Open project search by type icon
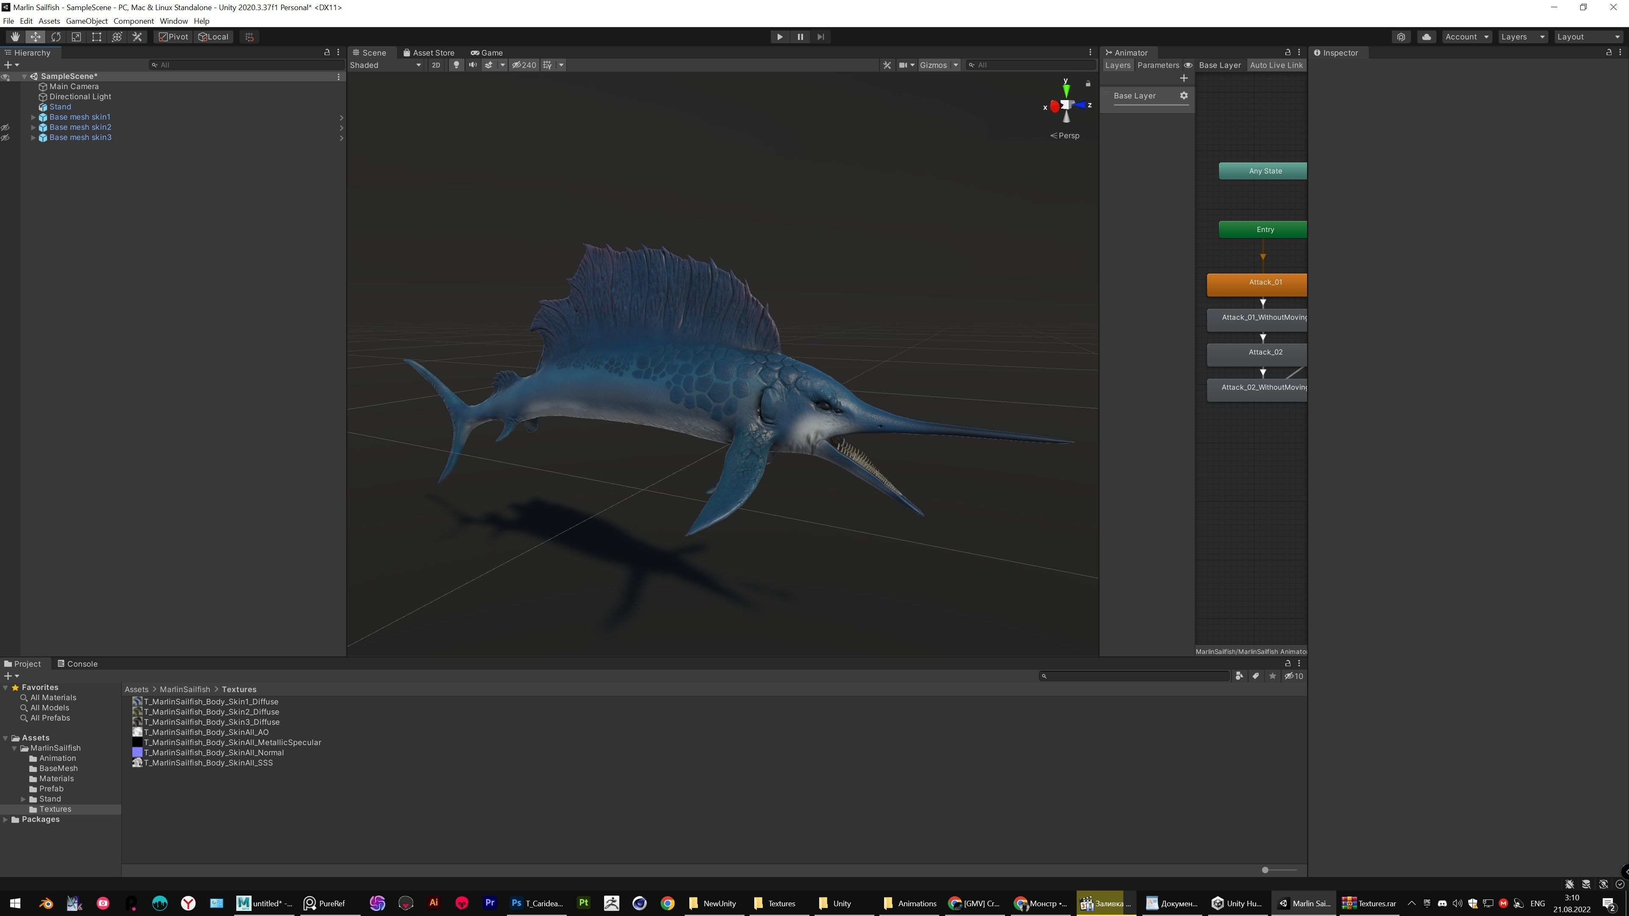This screenshot has width=1629, height=916. click(1240, 676)
